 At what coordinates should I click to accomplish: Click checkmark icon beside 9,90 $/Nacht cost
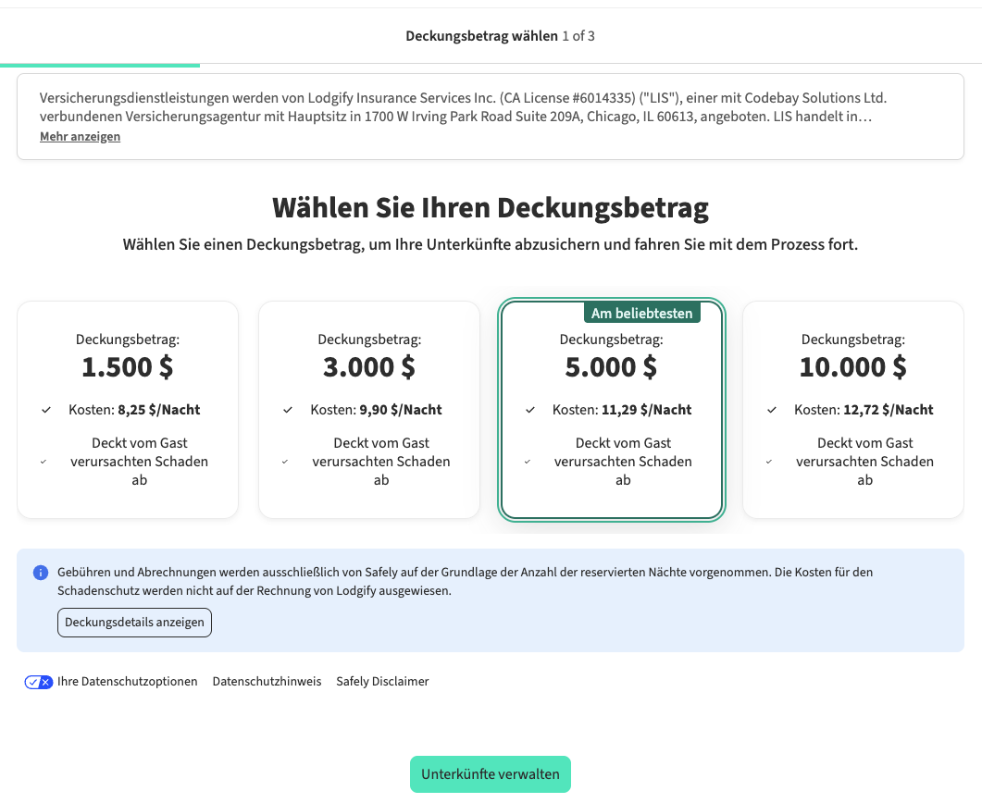click(x=288, y=410)
